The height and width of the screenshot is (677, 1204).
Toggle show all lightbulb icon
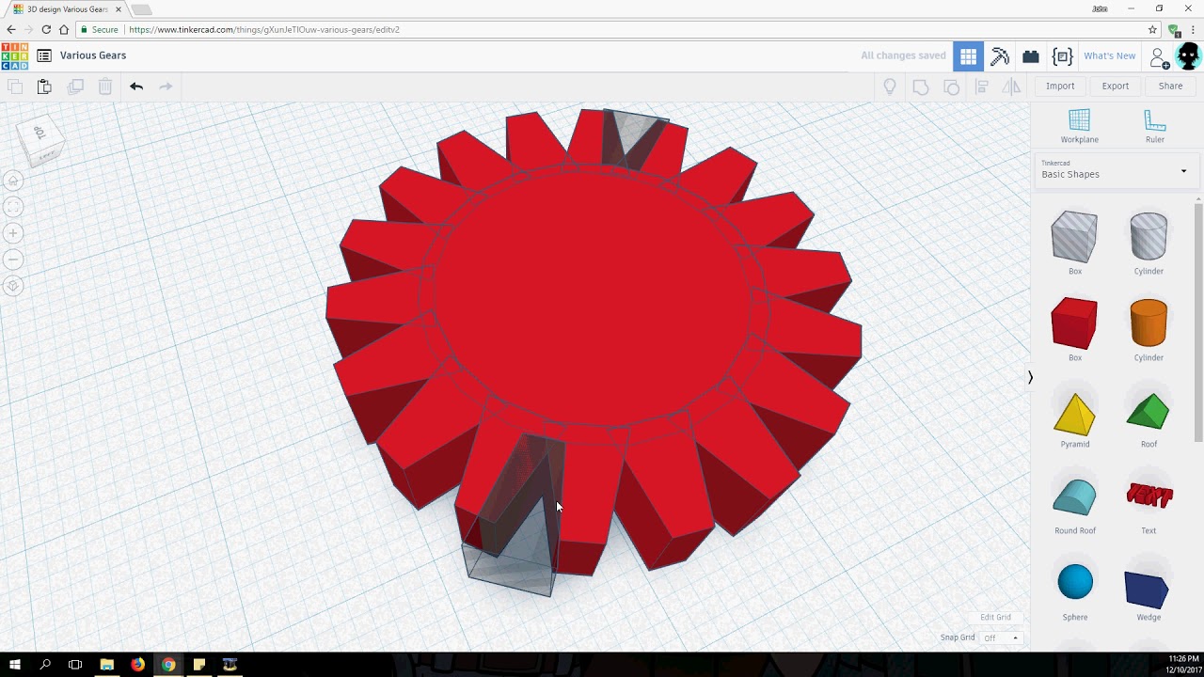pyautogui.click(x=889, y=87)
